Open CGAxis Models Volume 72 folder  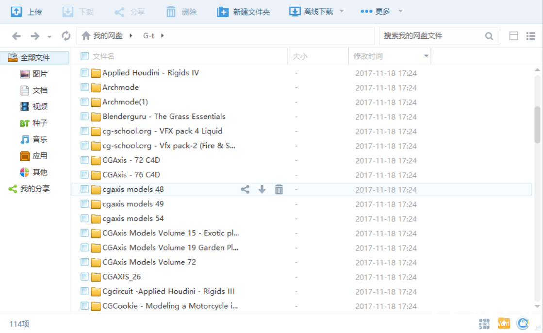tap(149, 262)
